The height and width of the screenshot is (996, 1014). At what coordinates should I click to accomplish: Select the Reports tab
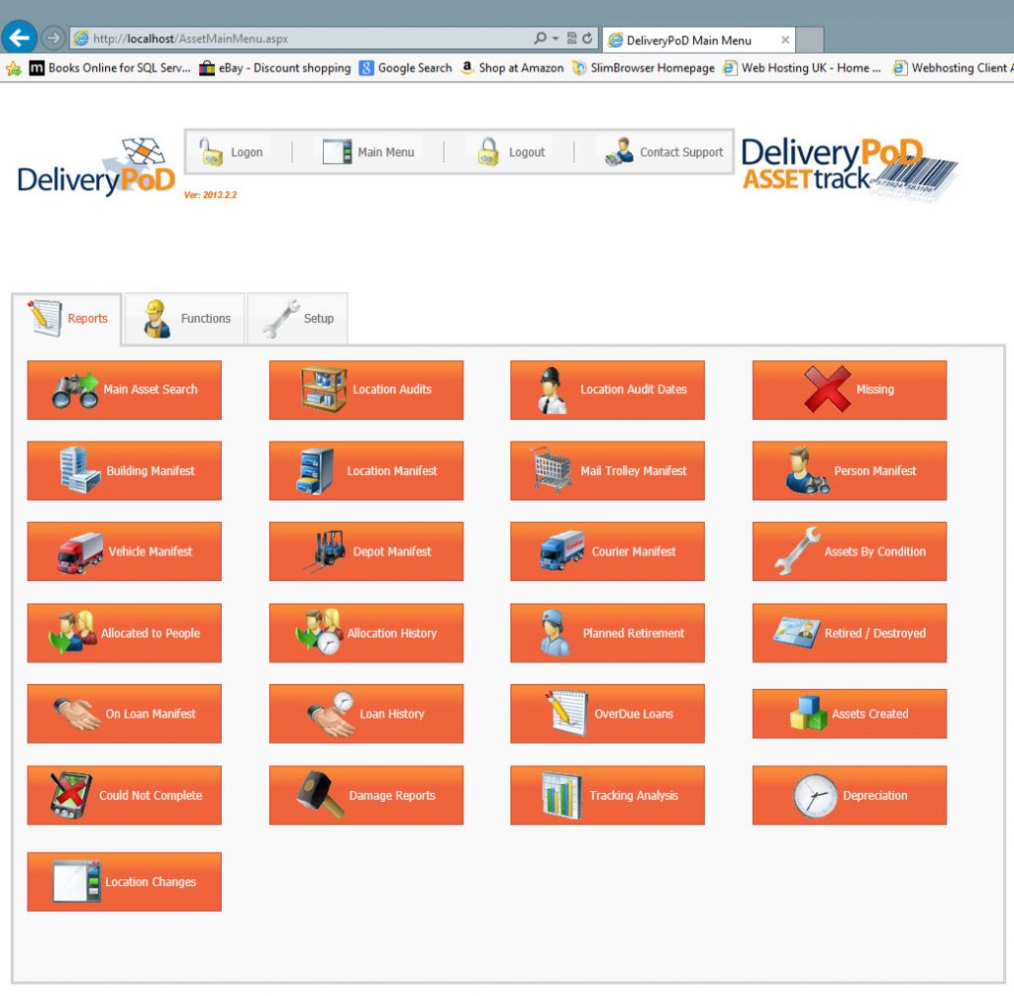pos(67,319)
